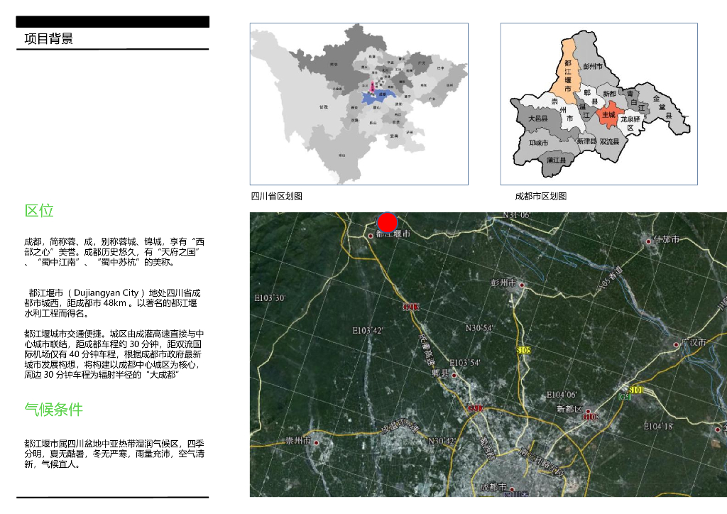Click the 都江堰市 label on satellite map
Viewport: 727px width, 514px height.
point(393,234)
